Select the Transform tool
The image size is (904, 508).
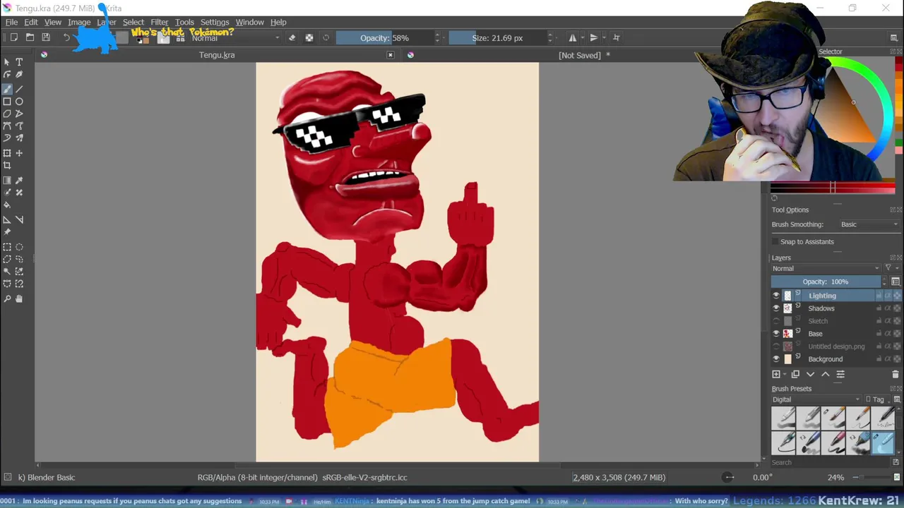[7, 153]
